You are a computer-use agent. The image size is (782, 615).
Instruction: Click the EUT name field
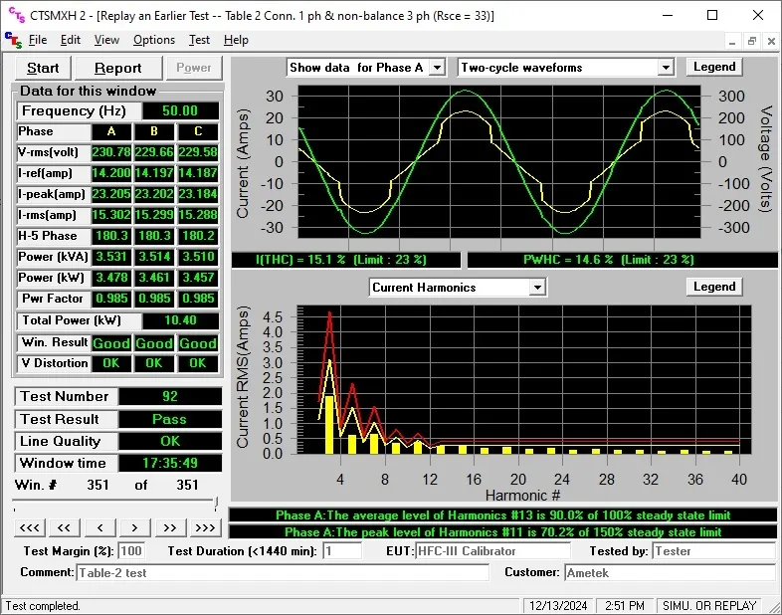(x=493, y=551)
